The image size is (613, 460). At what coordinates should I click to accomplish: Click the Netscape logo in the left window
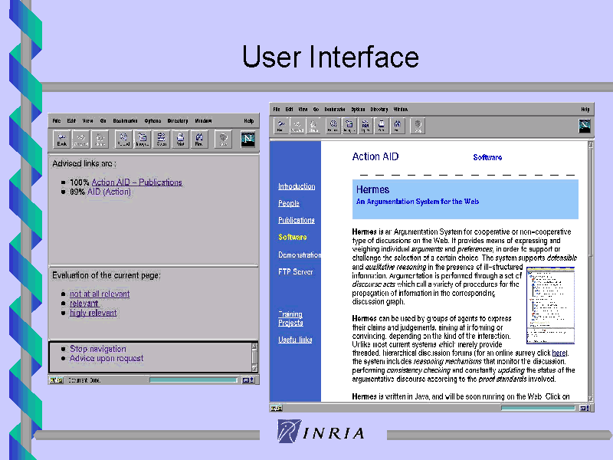click(x=247, y=140)
